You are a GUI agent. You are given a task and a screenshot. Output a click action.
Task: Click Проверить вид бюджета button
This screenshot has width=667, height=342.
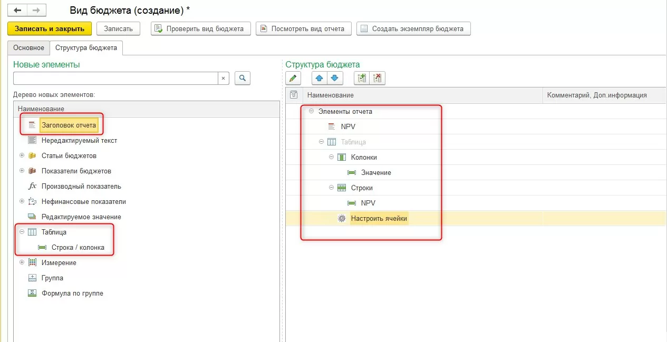(200, 28)
